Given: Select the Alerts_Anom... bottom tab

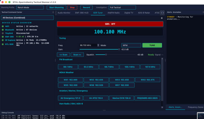Looking at the screenshot, I should click(x=175, y=107).
